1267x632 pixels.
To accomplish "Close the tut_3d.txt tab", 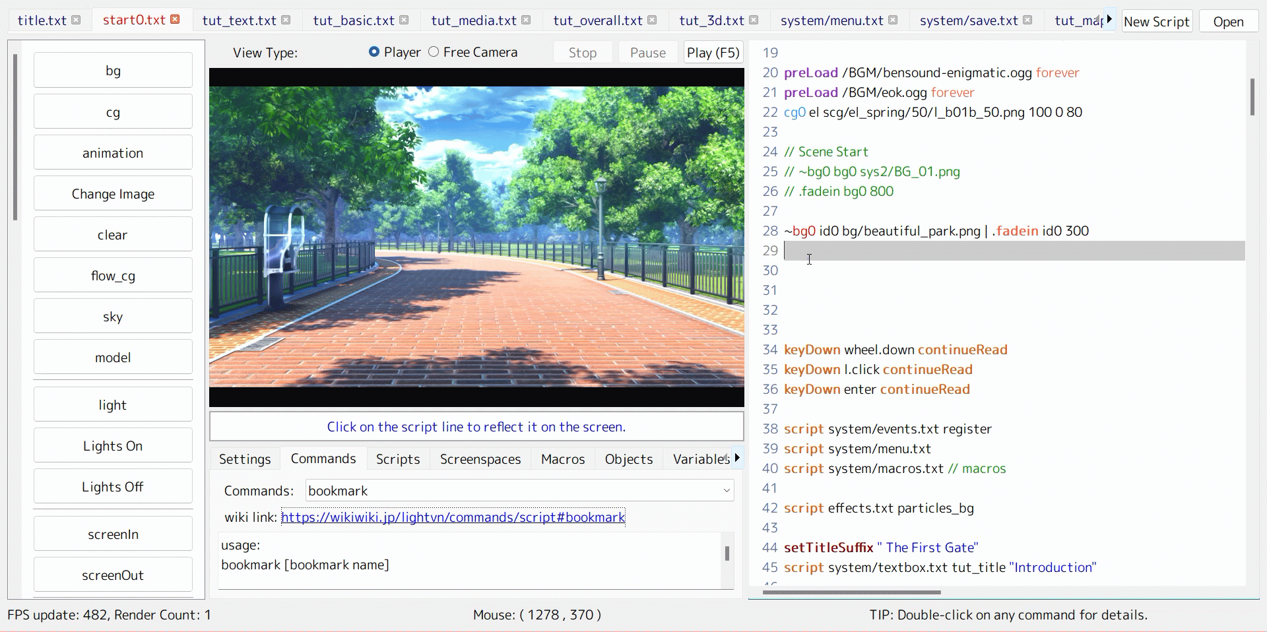I will tap(754, 20).
